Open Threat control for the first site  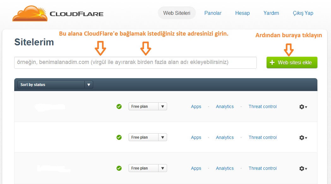click(x=262, y=106)
